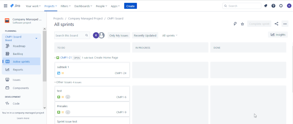Click the Jira logo

pyautogui.click(x=15, y=6)
